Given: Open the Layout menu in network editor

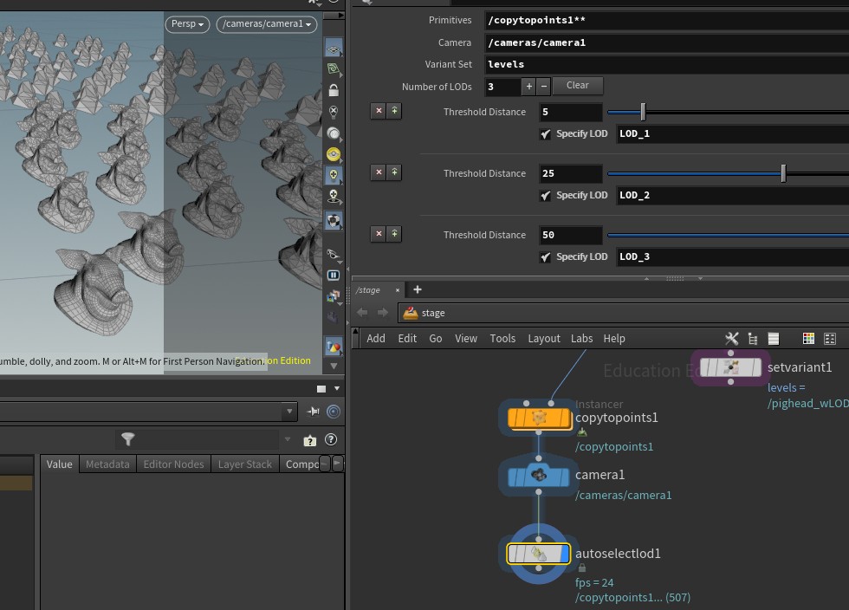Looking at the screenshot, I should click(x=543, y=339).
